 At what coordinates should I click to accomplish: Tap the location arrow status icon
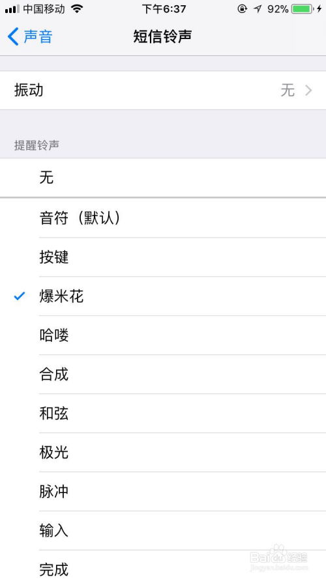tap(258, 9)
